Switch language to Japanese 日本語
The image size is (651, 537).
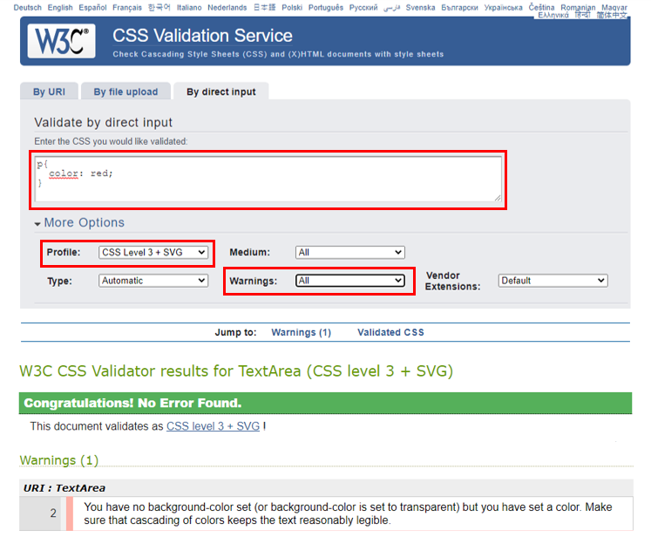[264, 8]
